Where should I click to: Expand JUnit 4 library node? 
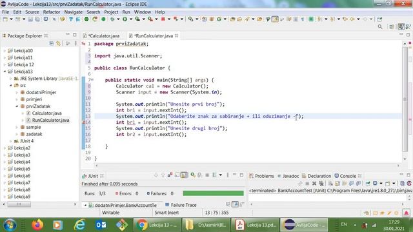coord(10,141)
